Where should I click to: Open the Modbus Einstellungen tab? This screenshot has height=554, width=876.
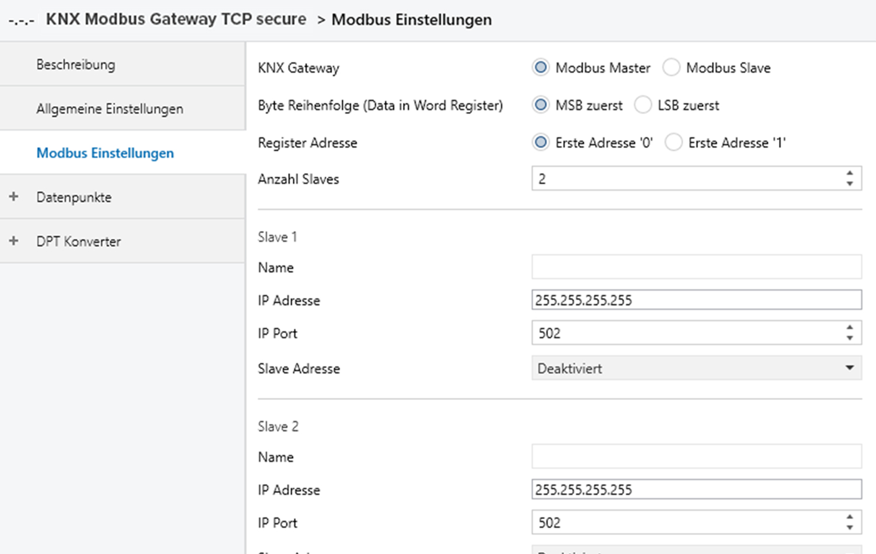pos(123,153)
